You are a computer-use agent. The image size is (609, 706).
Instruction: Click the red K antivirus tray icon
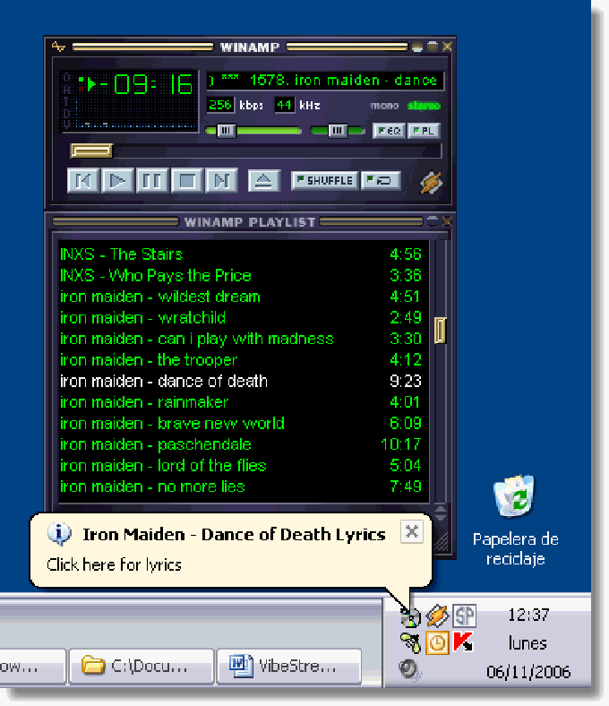pos(464,642)
